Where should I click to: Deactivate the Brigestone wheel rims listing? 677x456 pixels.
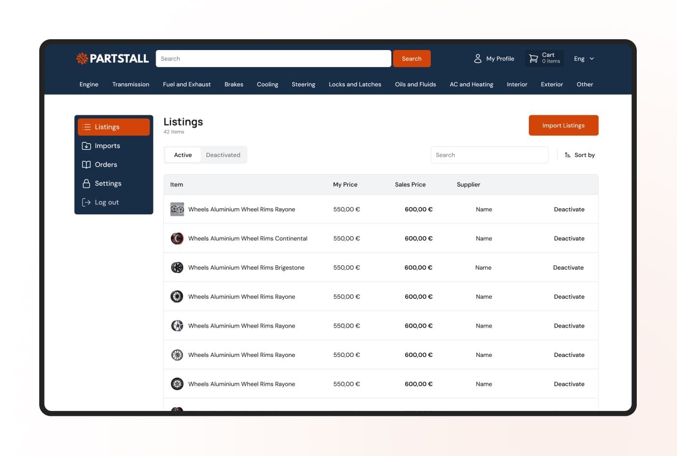pos(568,267)
